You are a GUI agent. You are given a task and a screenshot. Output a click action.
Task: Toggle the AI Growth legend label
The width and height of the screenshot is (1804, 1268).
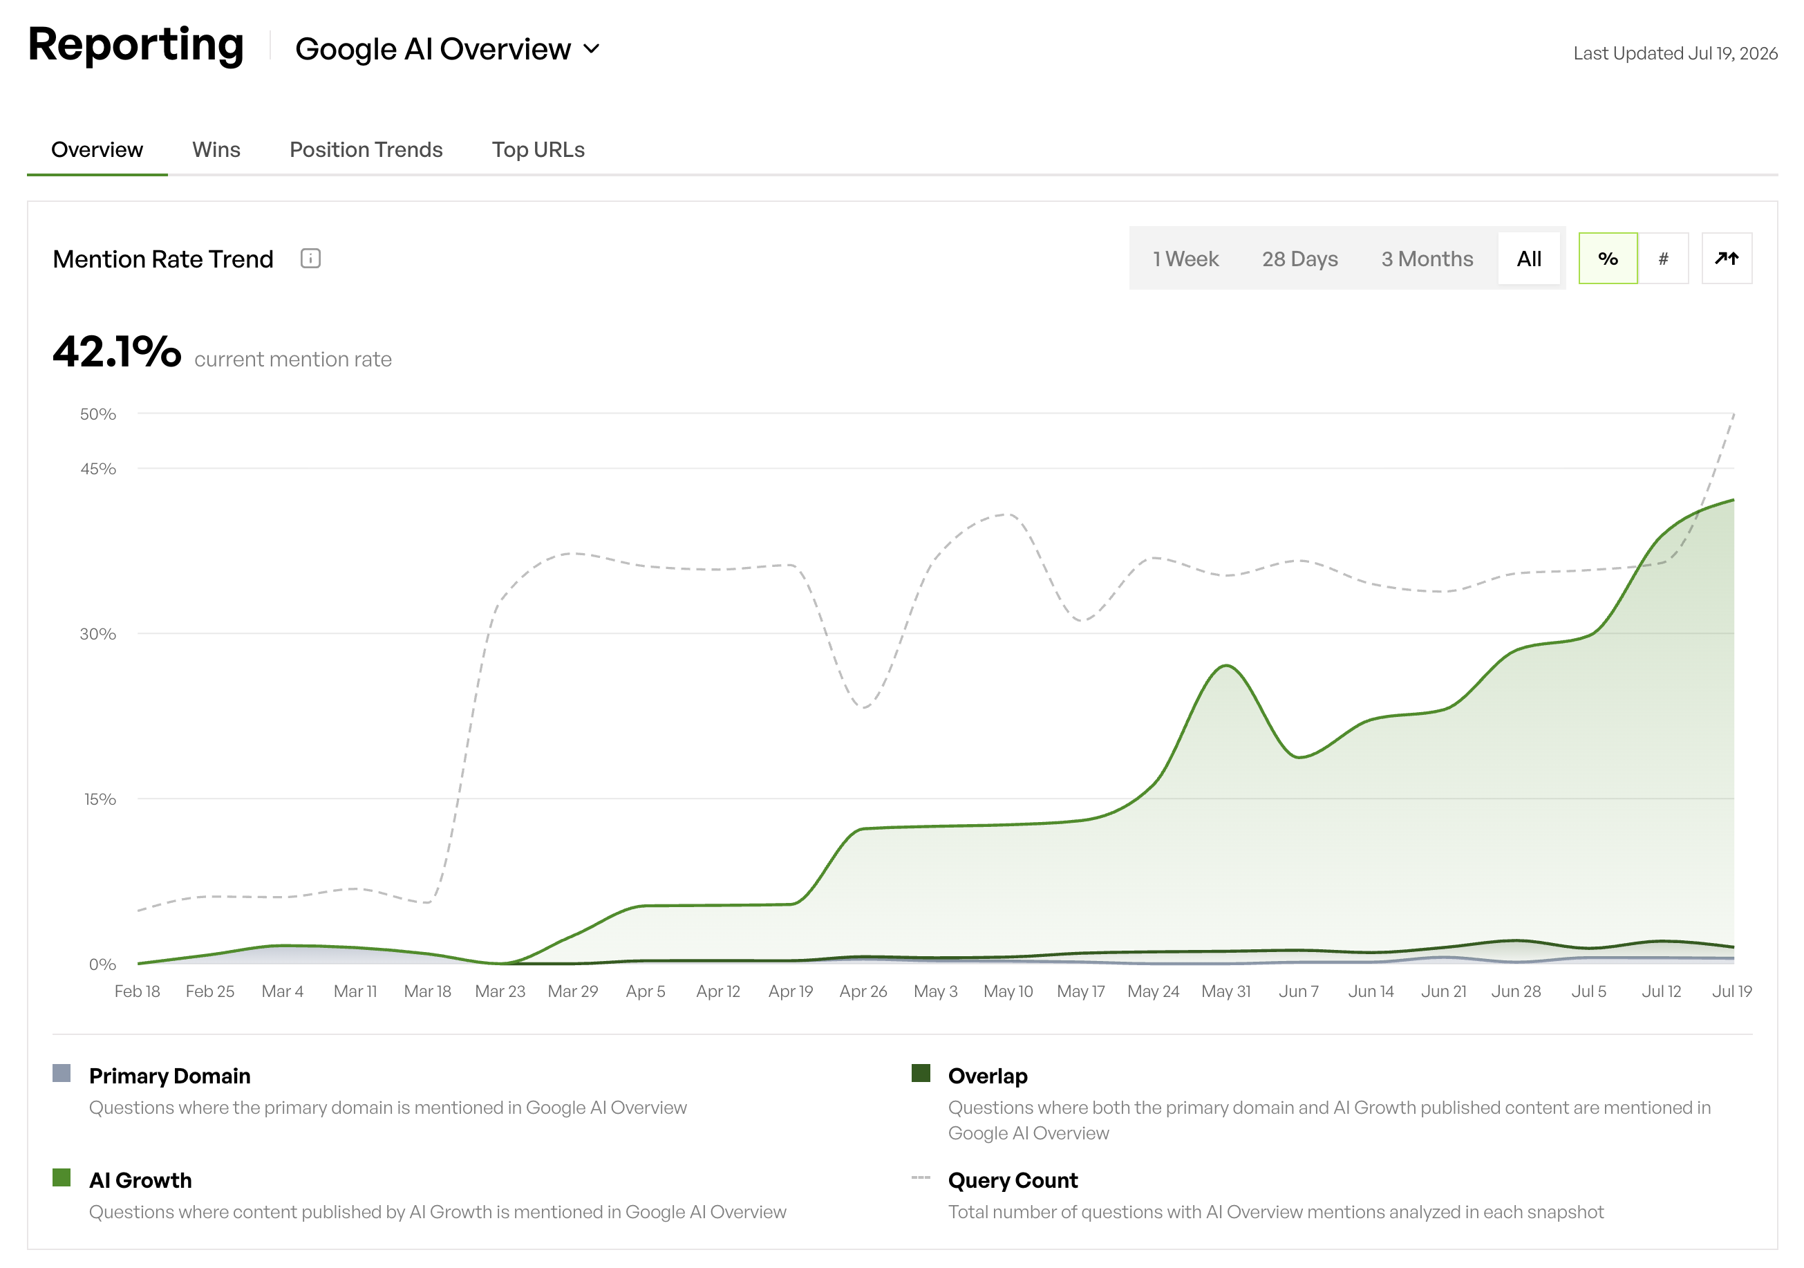click(x=140, y=1180)
